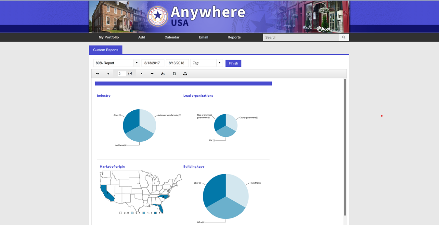Click the search magnifier icon
Viewport: 439px width, 225px height.
(x=344, y=37)
